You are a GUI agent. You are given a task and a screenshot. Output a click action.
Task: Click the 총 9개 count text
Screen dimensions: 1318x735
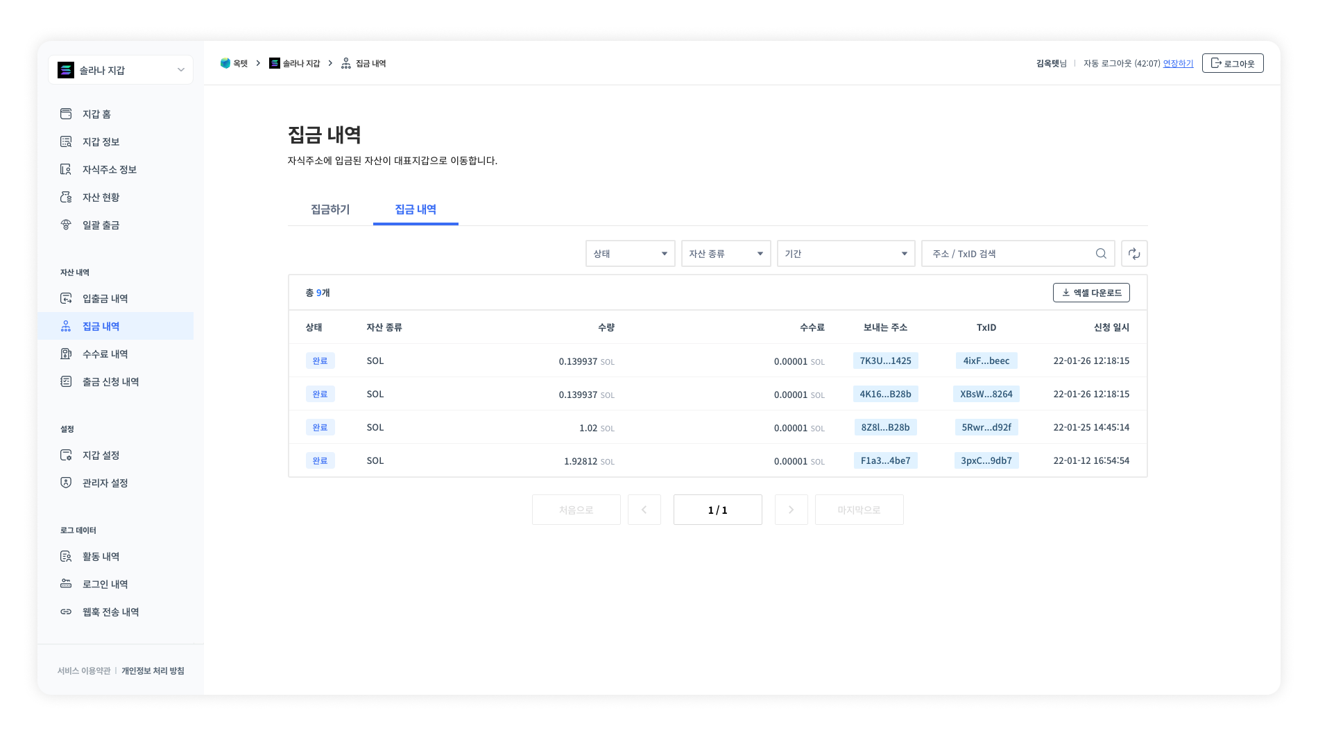click(318, 293)
